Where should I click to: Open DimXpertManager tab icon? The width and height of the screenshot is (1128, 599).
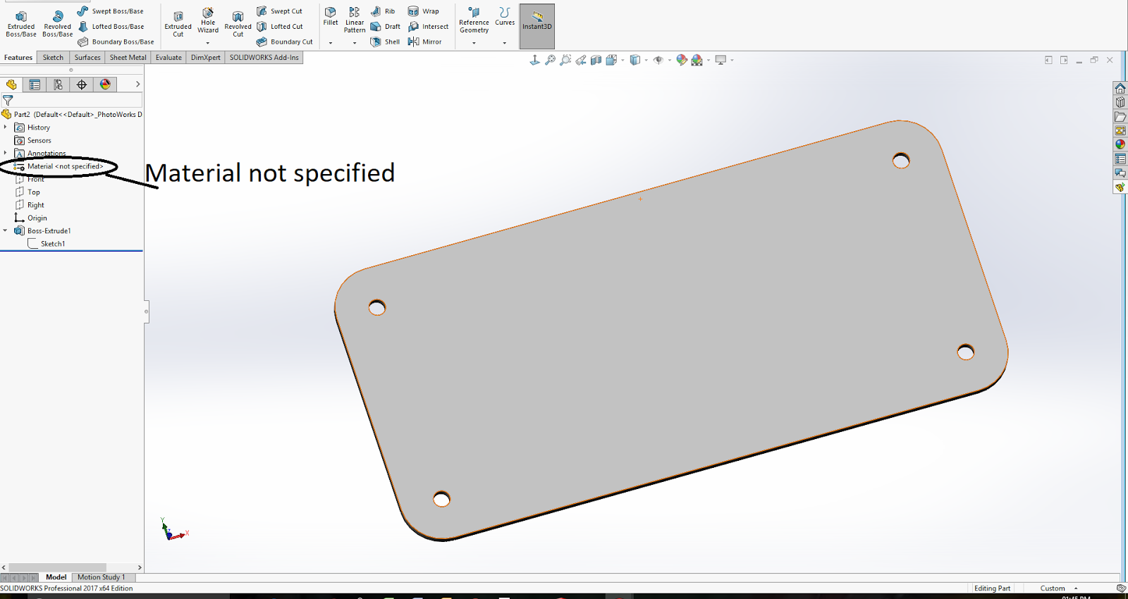tap(82, 85)
